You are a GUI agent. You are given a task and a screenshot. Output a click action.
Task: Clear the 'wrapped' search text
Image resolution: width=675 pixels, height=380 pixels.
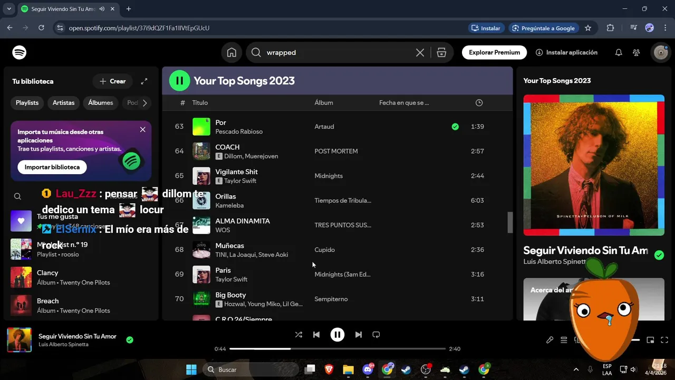[x=420, y=52]
